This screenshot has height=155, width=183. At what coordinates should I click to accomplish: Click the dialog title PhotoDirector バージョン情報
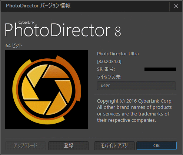tap(38, 6)
